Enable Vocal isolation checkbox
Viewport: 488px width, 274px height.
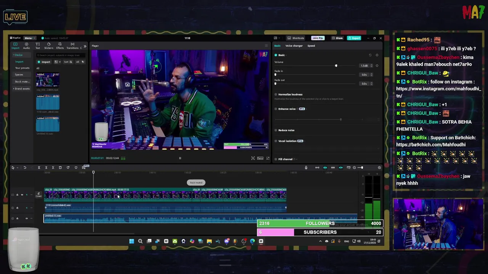tap(276, 141)
